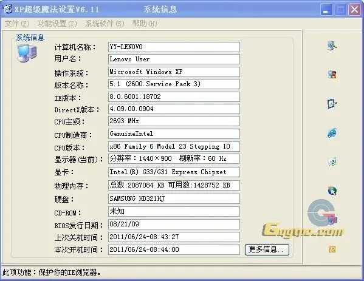This screenshot has width=364, height=281.
Task: Click the 更多信息... button
Action: coord(267,249)
